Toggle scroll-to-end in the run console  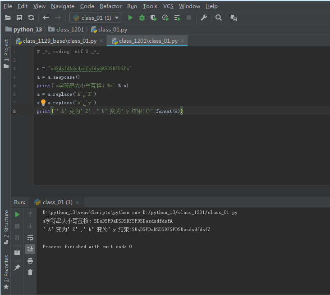(x=30, y=249)
